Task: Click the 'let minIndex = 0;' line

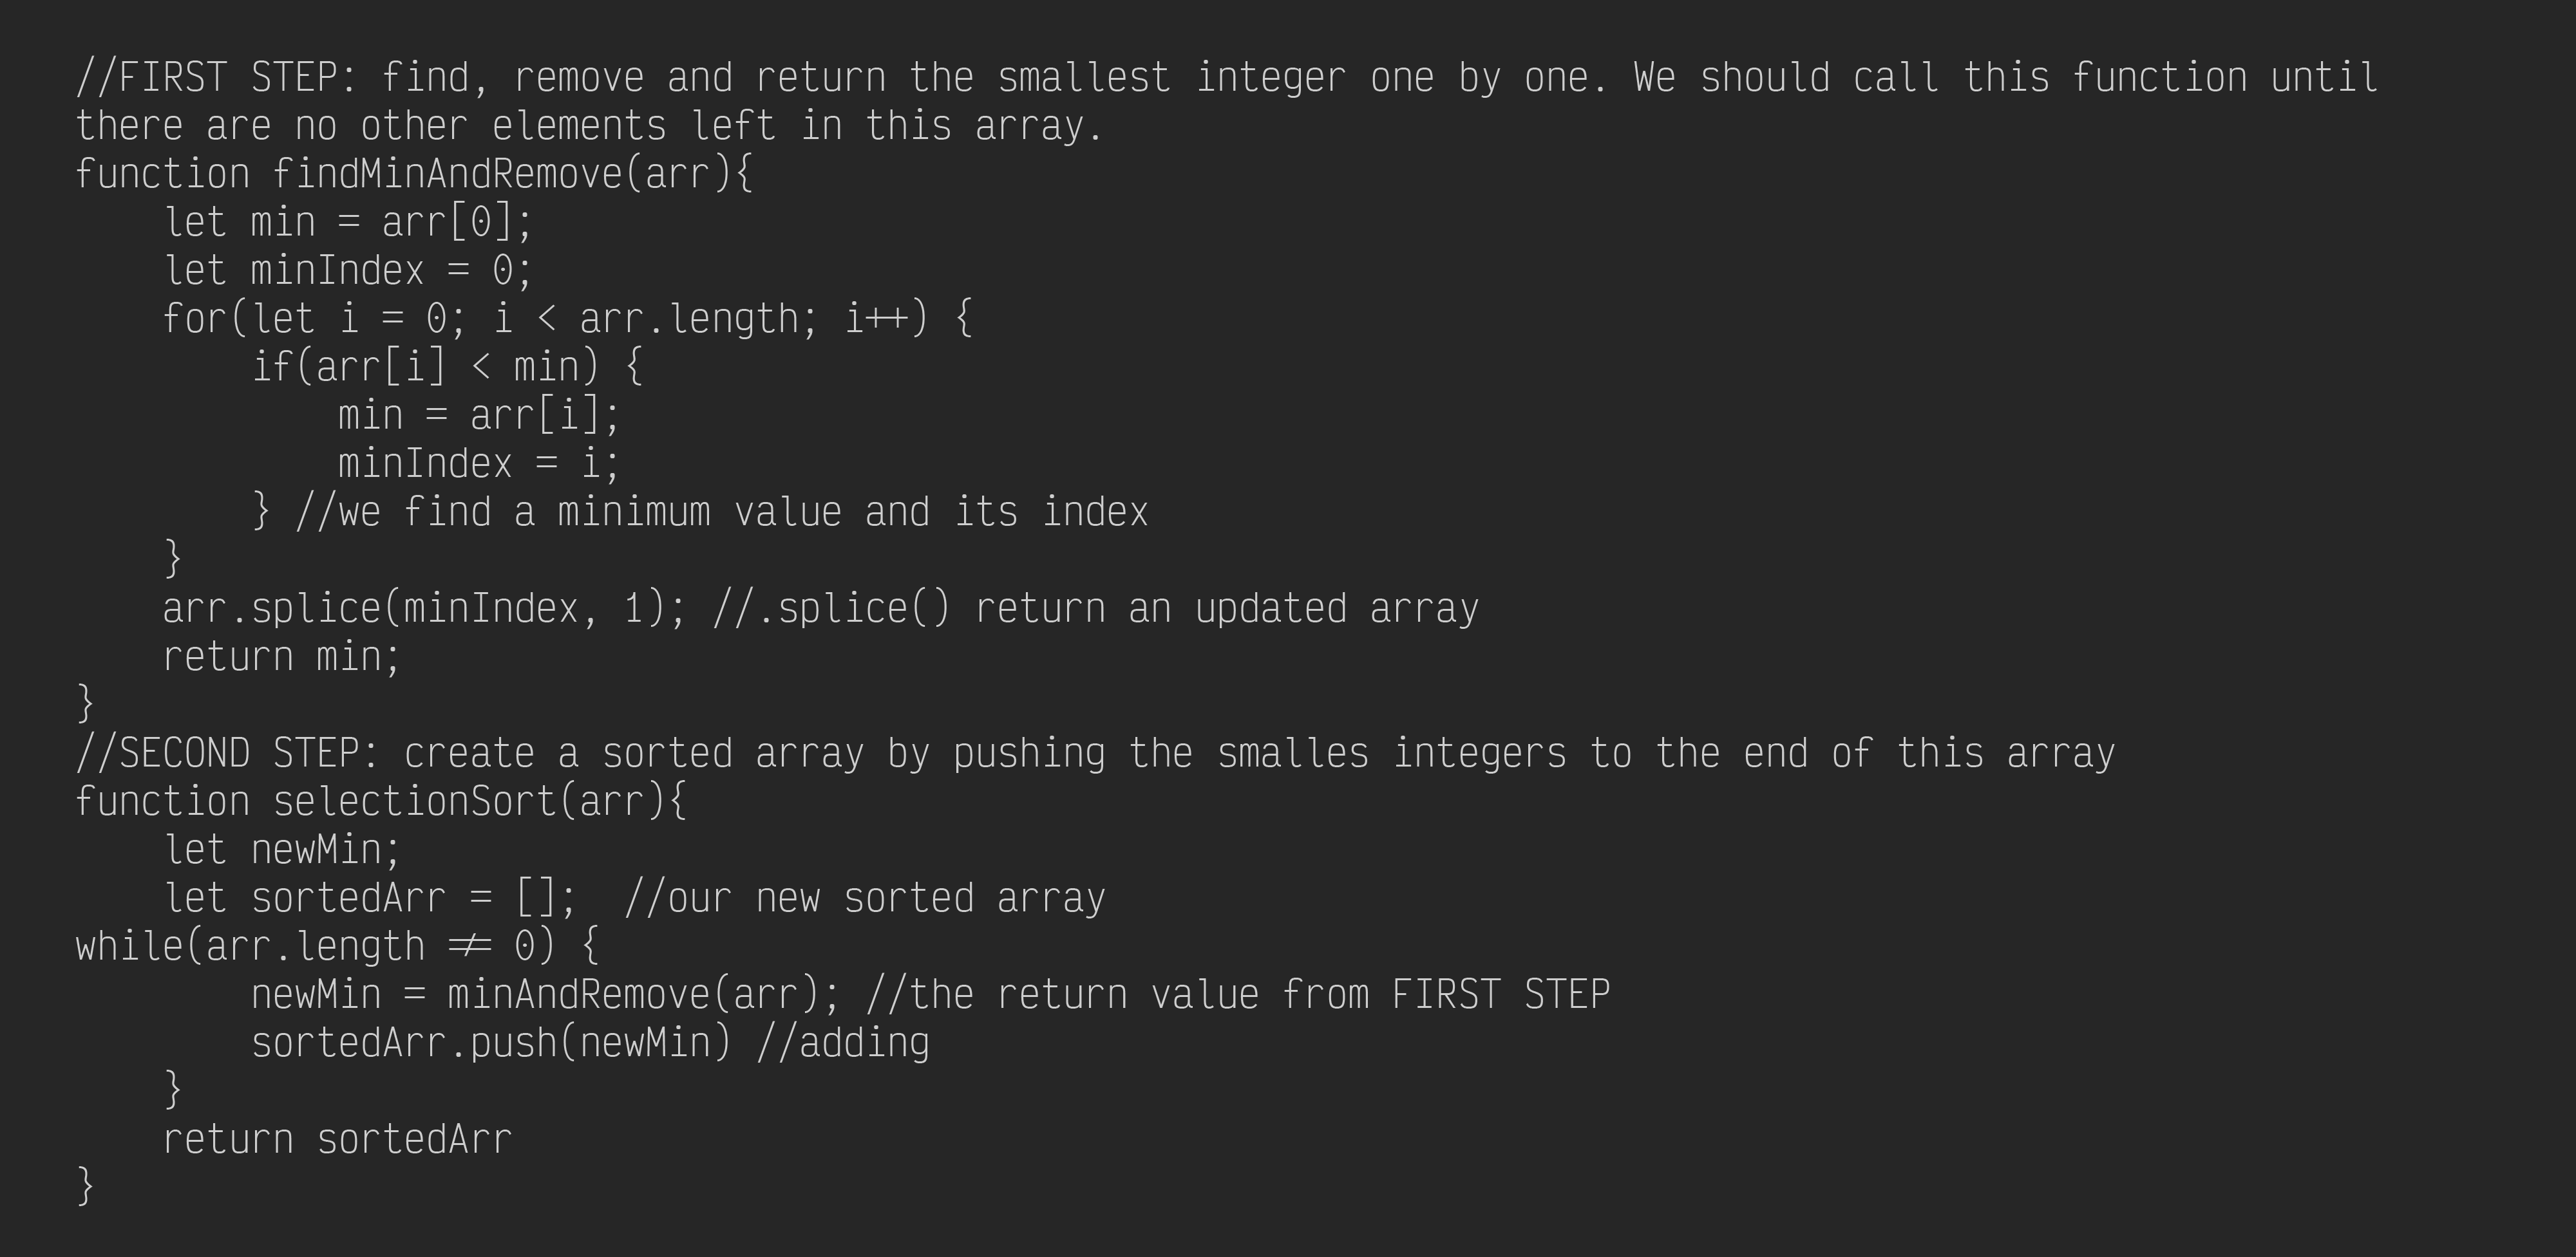Action: (348, 270)
